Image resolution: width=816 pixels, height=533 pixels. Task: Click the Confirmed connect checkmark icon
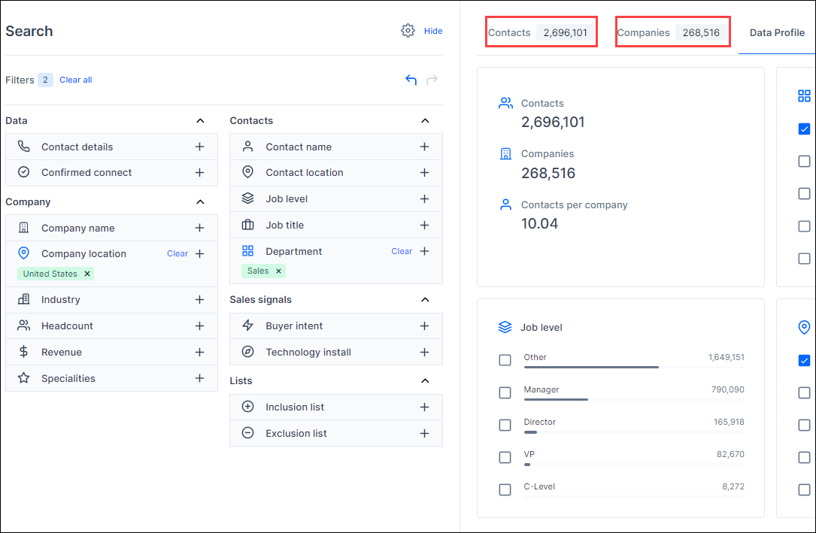point(24,172)
